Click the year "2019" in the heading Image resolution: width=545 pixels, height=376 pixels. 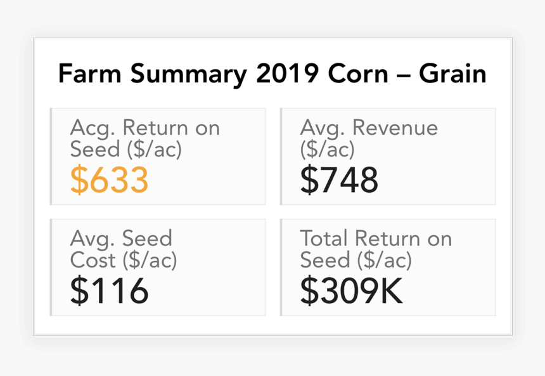[288, 74]
